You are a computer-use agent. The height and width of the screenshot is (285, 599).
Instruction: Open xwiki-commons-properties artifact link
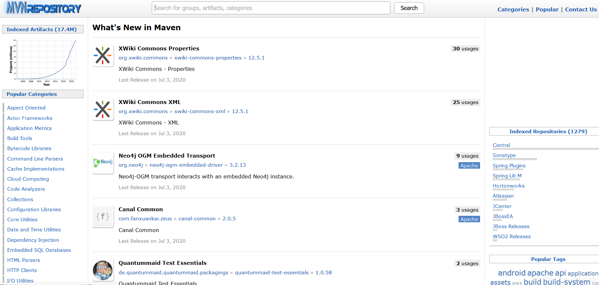pyautogui.click(x=208, y=58)
